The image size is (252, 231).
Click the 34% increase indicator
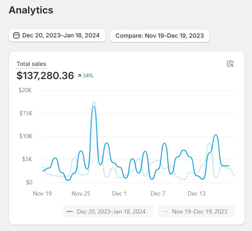tap(86, 75)
